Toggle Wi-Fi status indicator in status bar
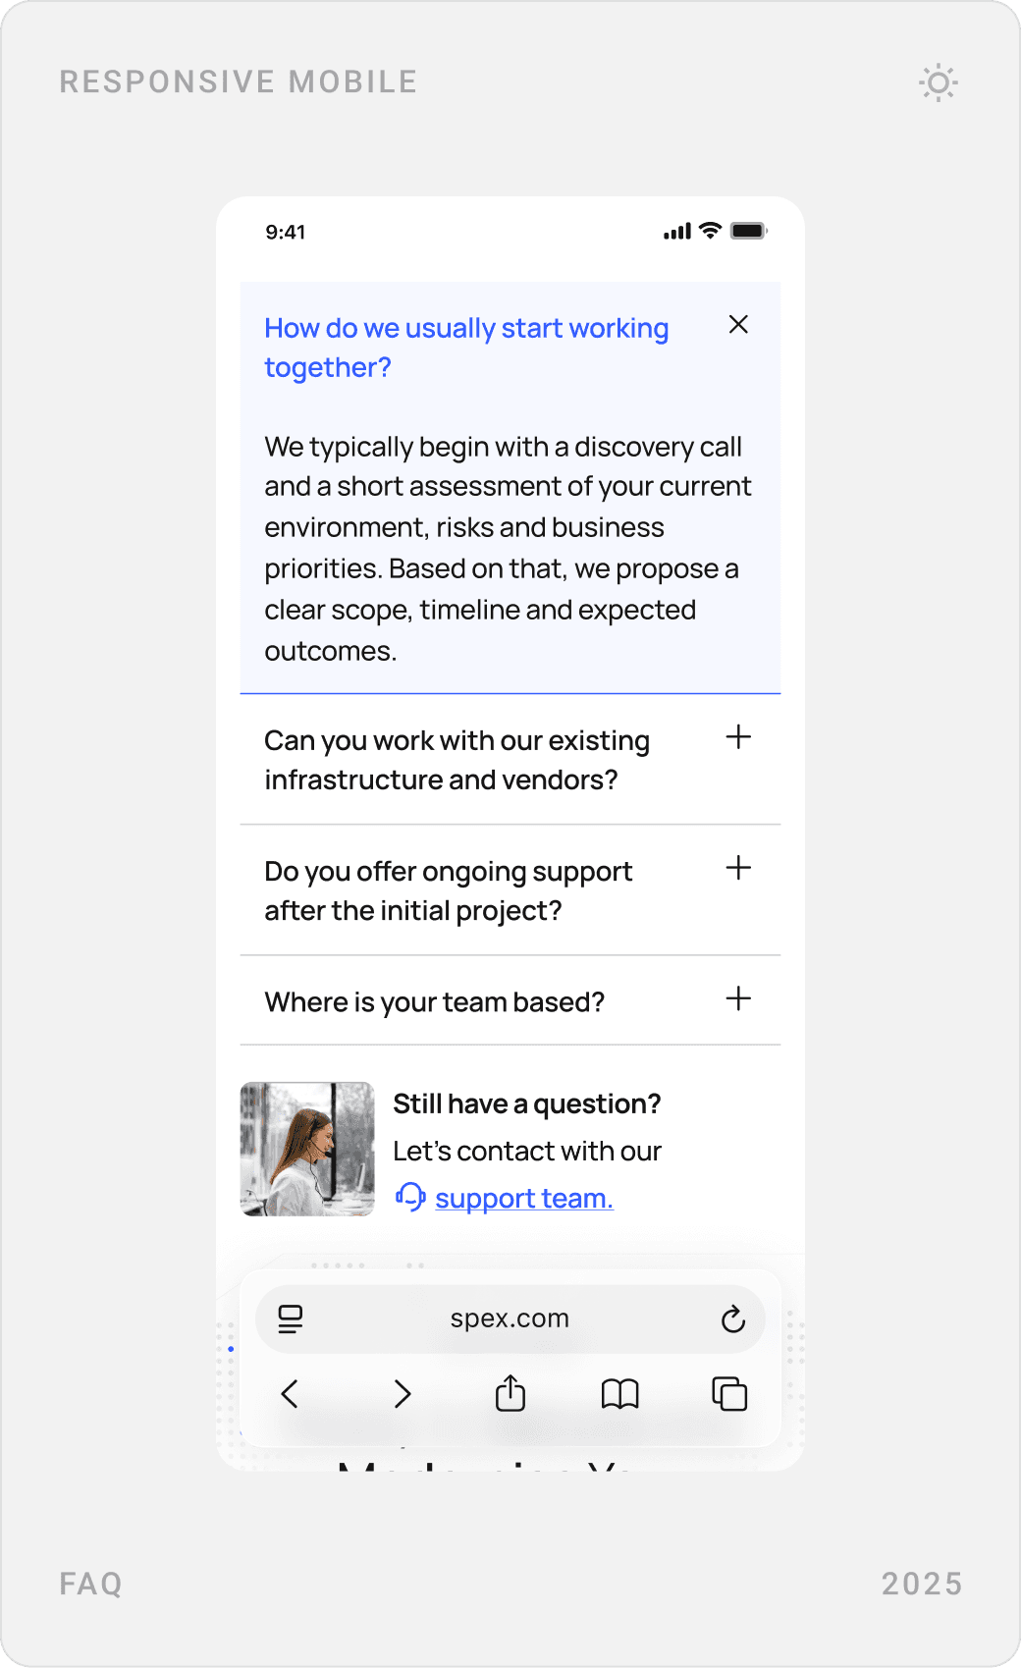 coord(709,231)
